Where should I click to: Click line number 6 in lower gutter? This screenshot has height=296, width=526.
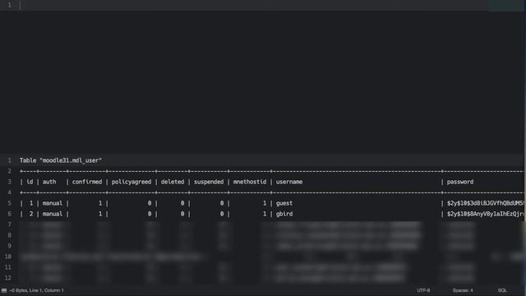pos(9,214)
